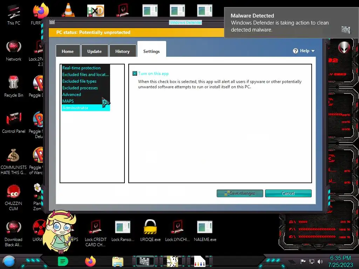Open the volume speaker tray icon

(x=320, y=261)
